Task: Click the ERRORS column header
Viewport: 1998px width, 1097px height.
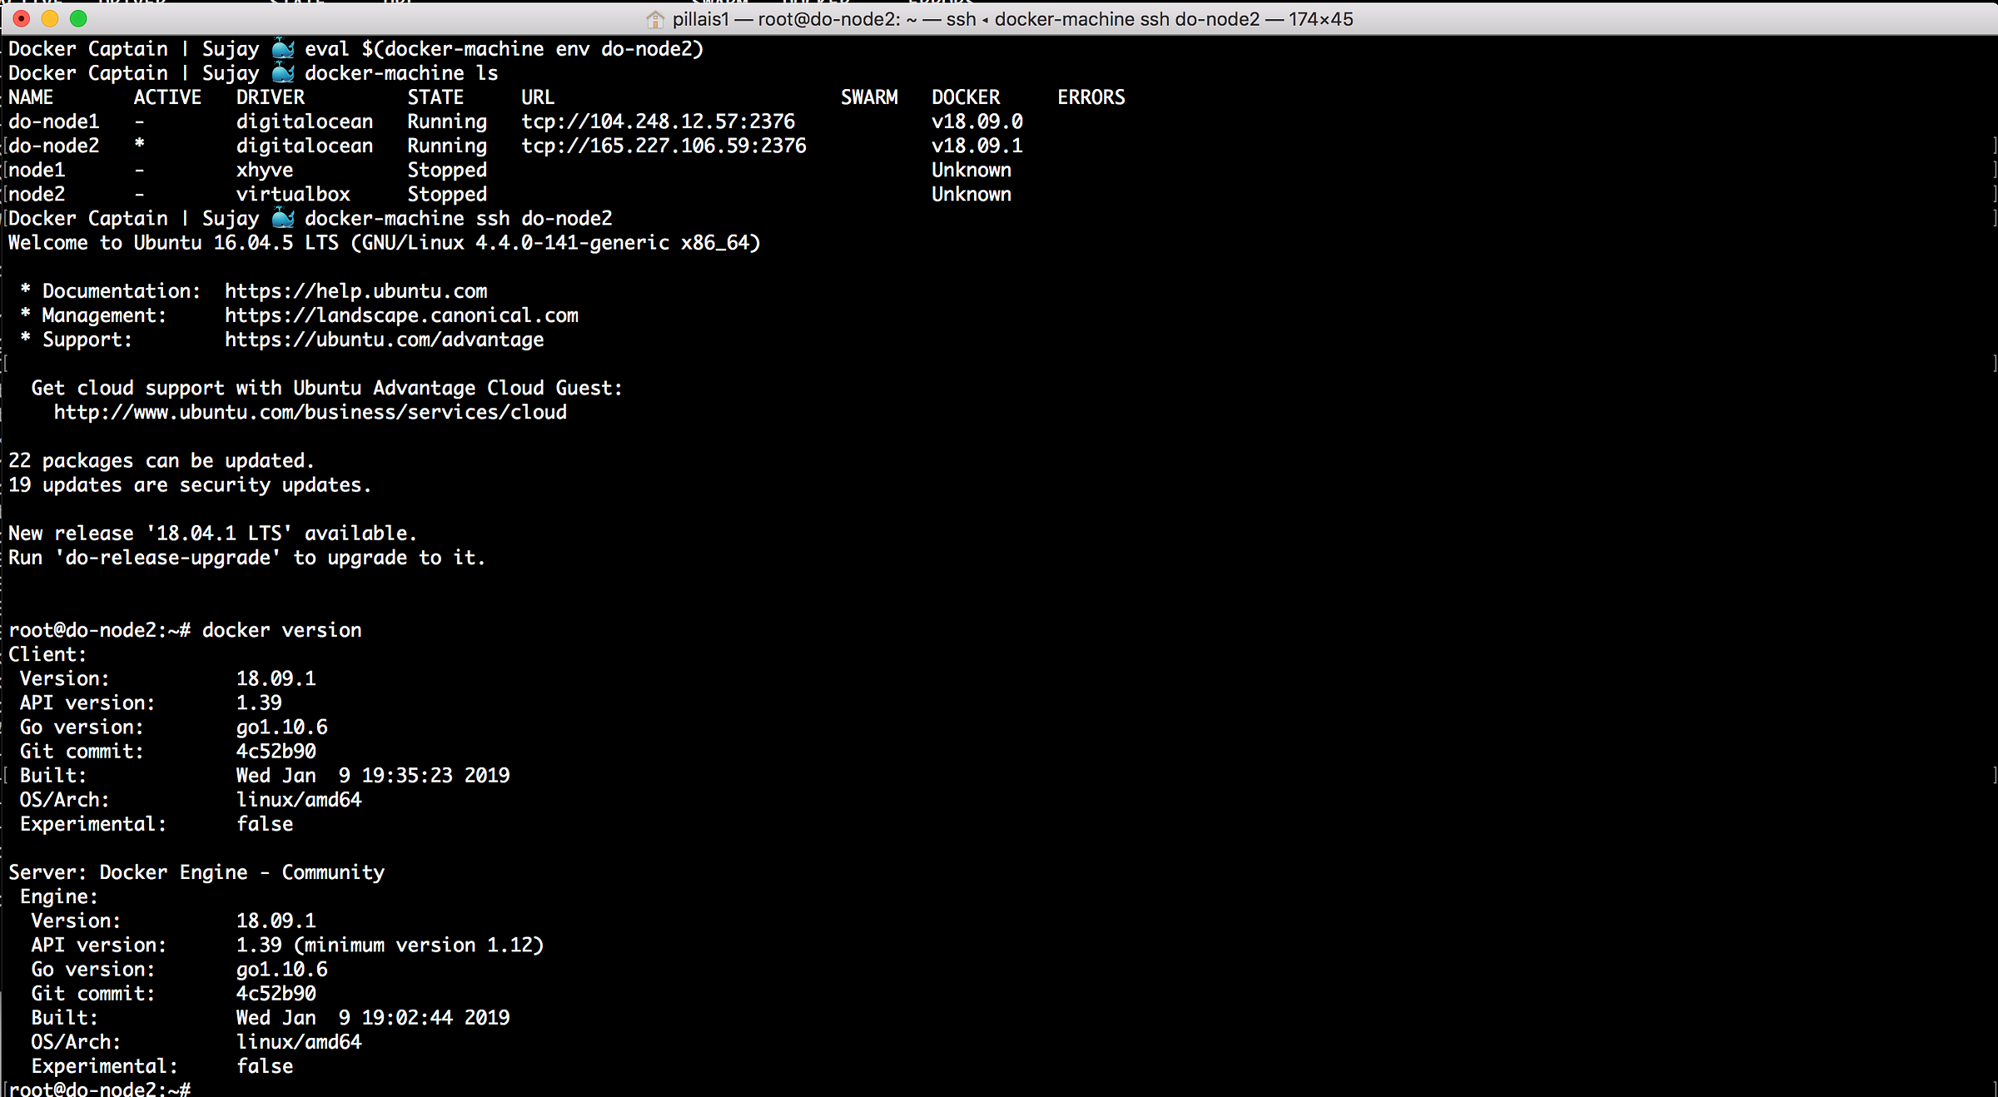Action: point(1091,97)
